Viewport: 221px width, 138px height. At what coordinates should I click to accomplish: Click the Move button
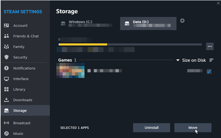(x=193, y=128)
